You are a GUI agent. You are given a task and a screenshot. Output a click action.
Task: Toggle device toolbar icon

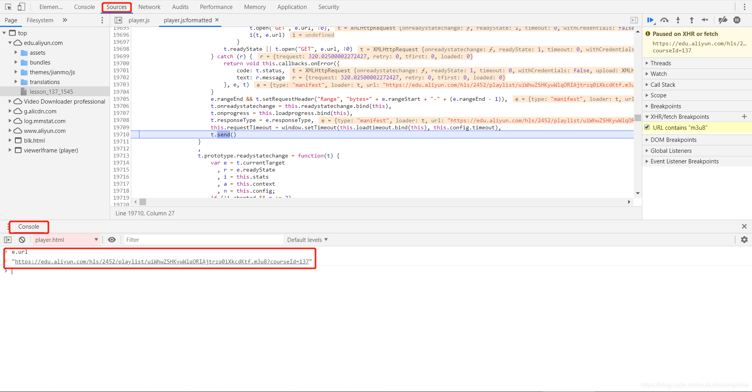click(x=22, y=7)
